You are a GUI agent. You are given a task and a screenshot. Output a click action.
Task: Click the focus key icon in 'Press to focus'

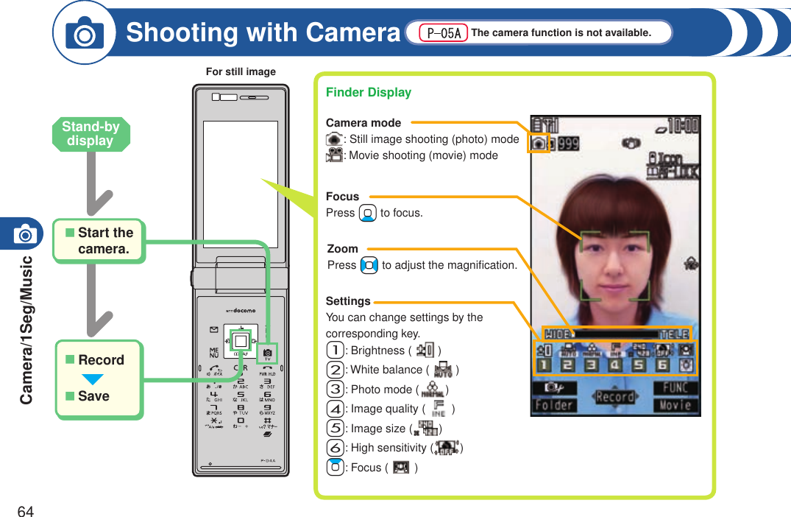coord(368,213)
